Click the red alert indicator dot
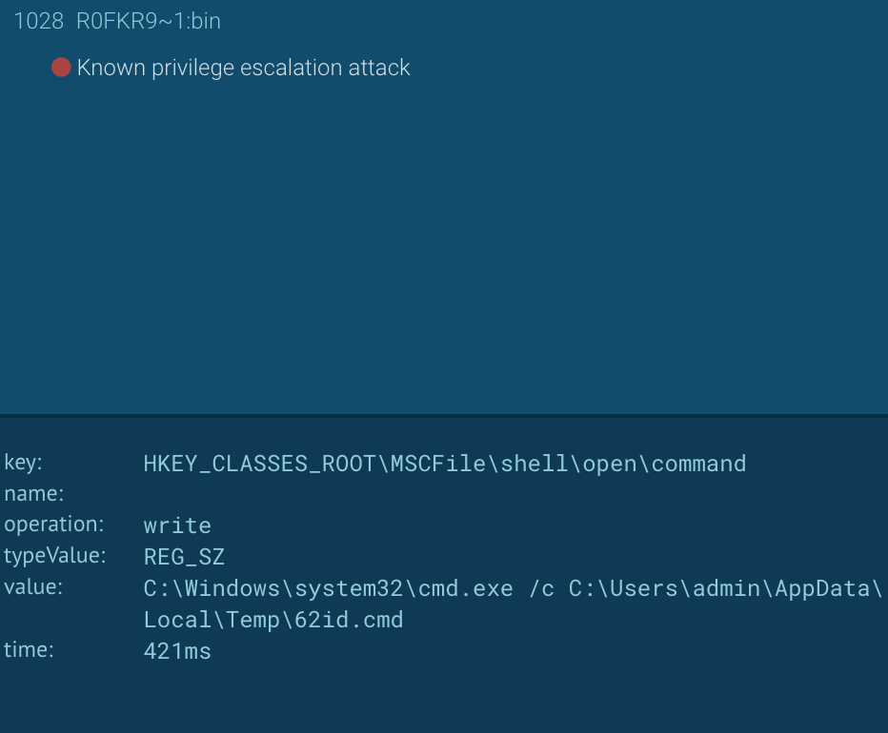 point(60,67)
